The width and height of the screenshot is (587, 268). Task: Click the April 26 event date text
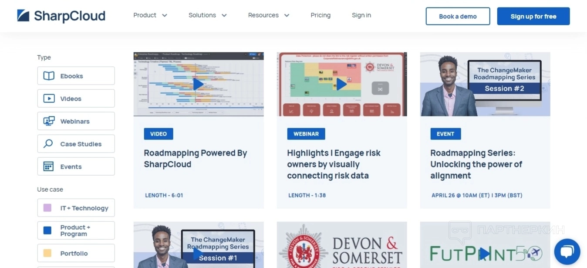[x=477, y=195]
